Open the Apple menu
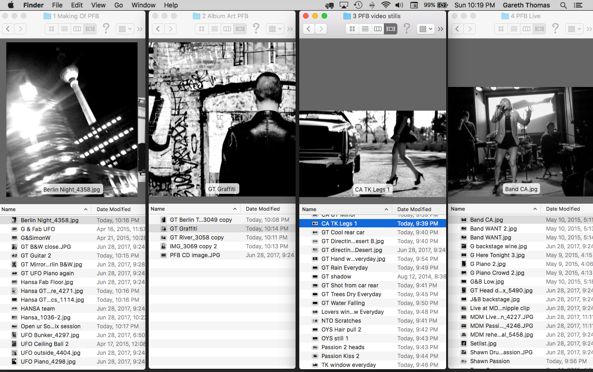Image resolution: width=593 pixels, height=372 pixels. coord(11,5)
